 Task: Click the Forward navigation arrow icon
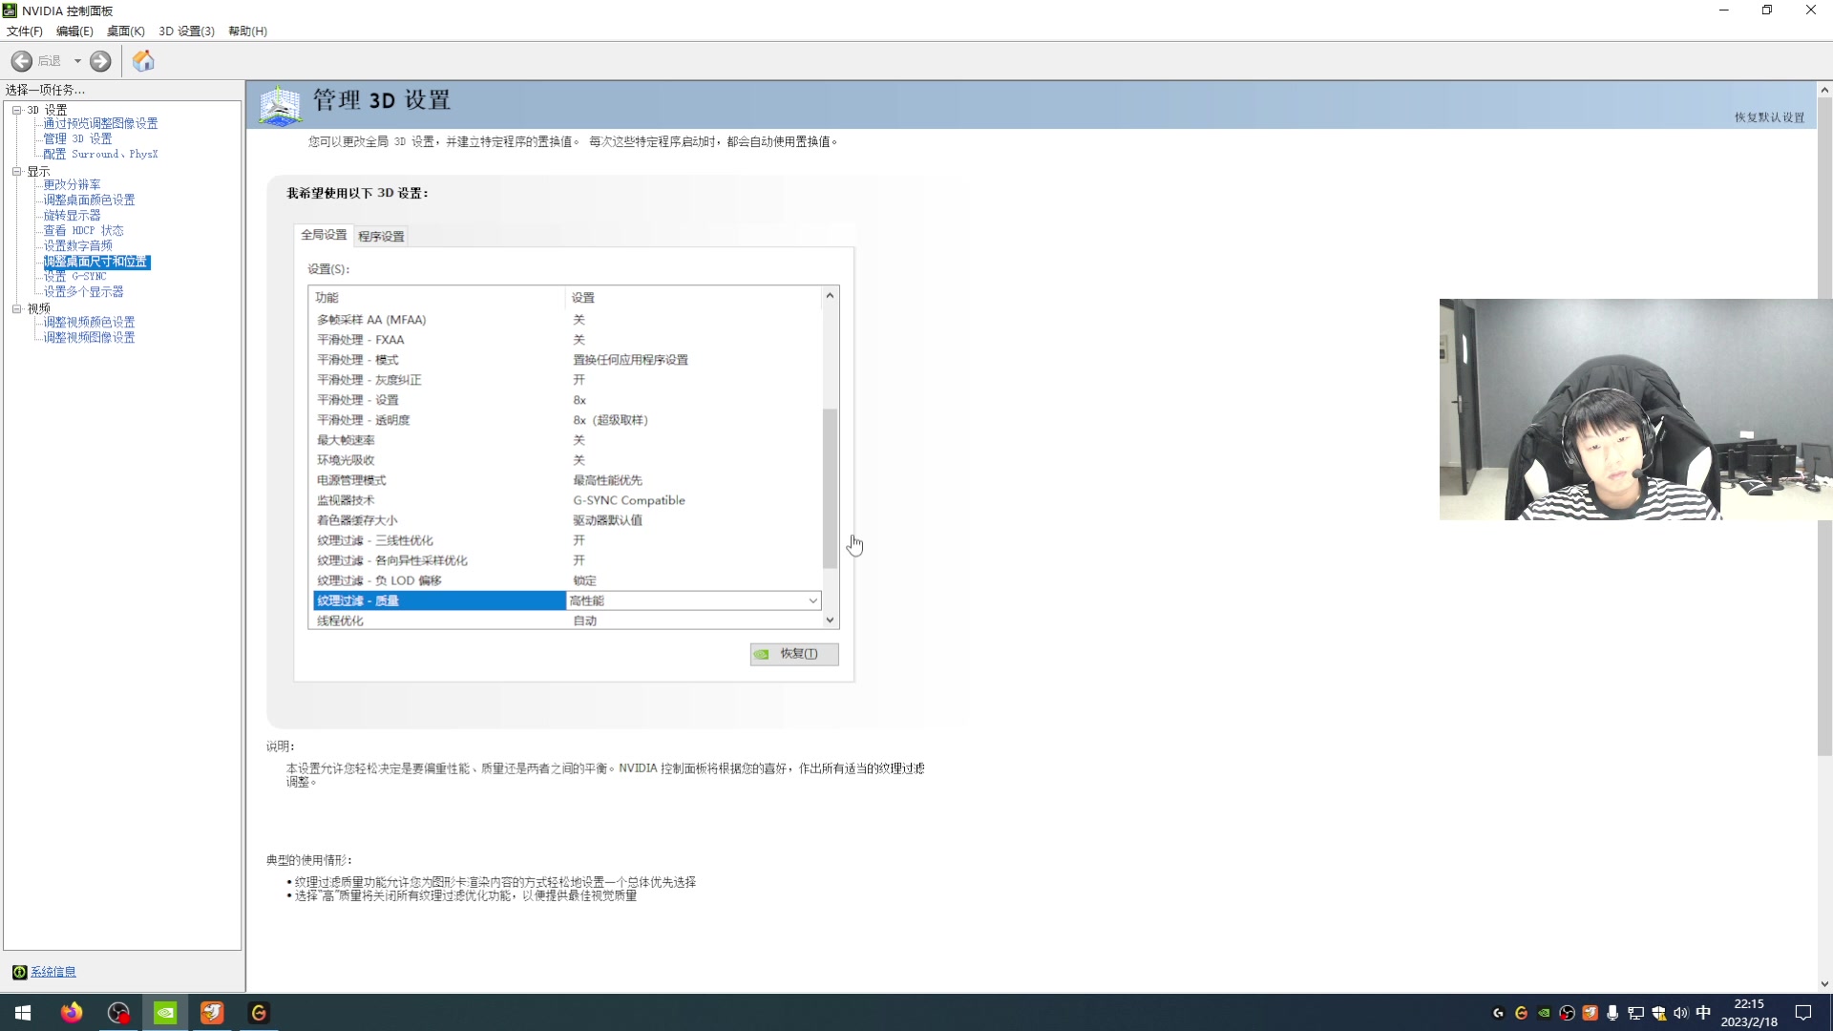(100, 61)
